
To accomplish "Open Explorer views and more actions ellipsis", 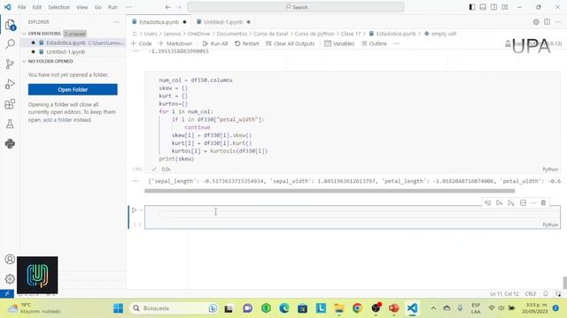I will pos(116,22).
